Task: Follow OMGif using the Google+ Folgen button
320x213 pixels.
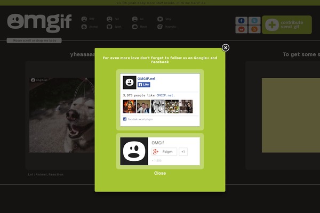Action: [x=164, y=152]
